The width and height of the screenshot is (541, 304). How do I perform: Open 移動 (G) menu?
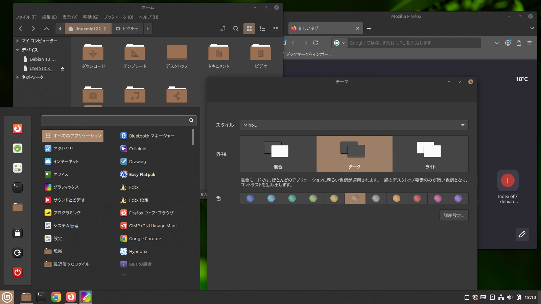tap(91, 17)
